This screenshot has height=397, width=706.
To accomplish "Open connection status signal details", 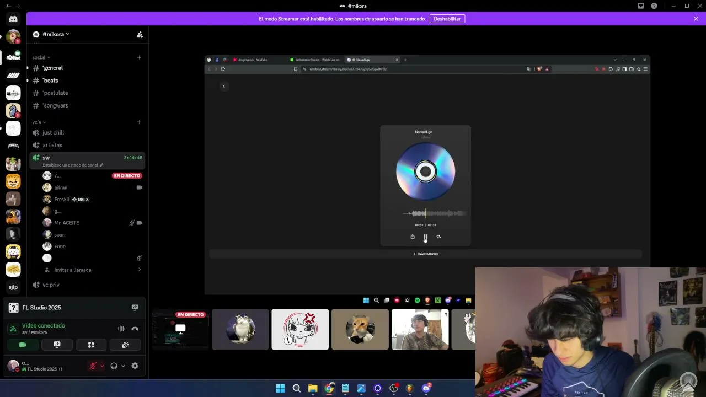I will point(13,329).
